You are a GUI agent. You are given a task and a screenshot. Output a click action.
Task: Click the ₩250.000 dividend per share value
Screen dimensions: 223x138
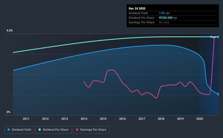166,18
